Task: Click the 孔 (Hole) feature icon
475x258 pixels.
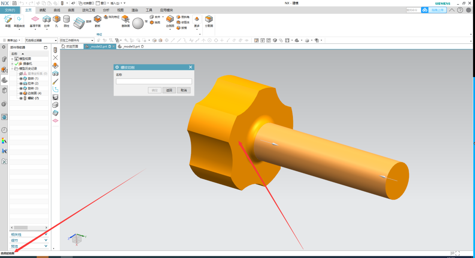Action: (56, 19)
